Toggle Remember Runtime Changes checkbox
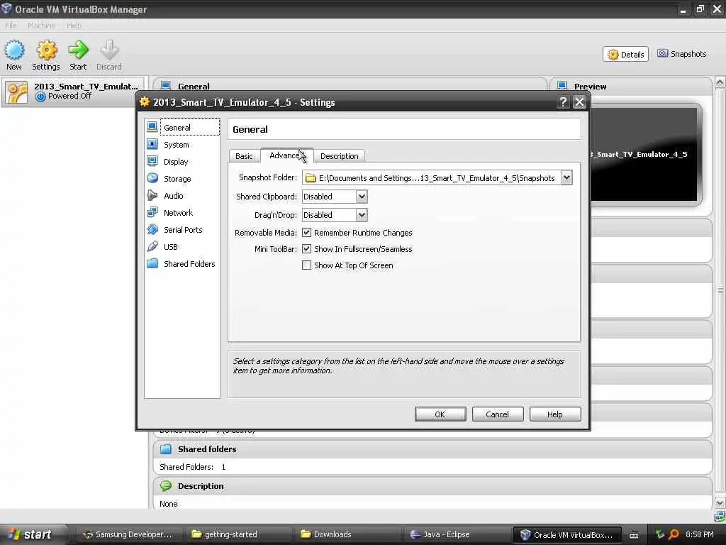The width and height of the screenshot is (726, 545). [306, 232]
